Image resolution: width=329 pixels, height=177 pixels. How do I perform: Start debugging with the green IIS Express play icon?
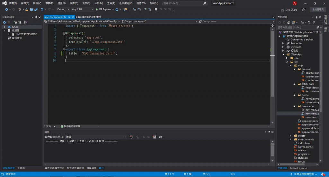[97, 9]
